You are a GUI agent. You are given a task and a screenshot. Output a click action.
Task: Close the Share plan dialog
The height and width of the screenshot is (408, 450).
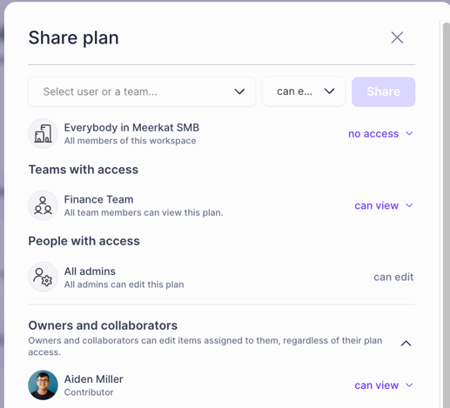click(397, 37)
